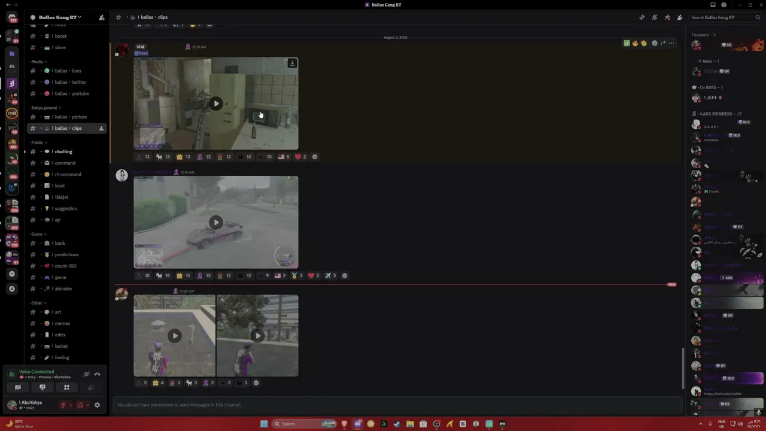Share your screen from the voice panel
This screenshot has height=431, width=766.
[x=42, y=387]
